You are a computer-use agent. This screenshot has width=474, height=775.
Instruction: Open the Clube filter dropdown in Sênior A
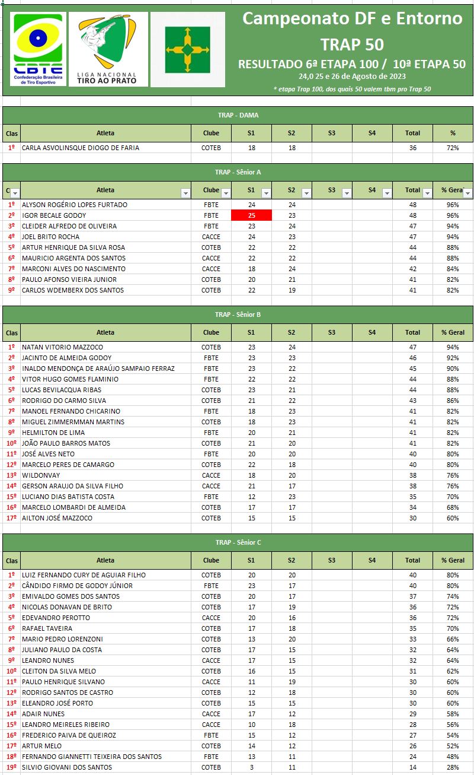pyautogui.click(x=226, y=193)
